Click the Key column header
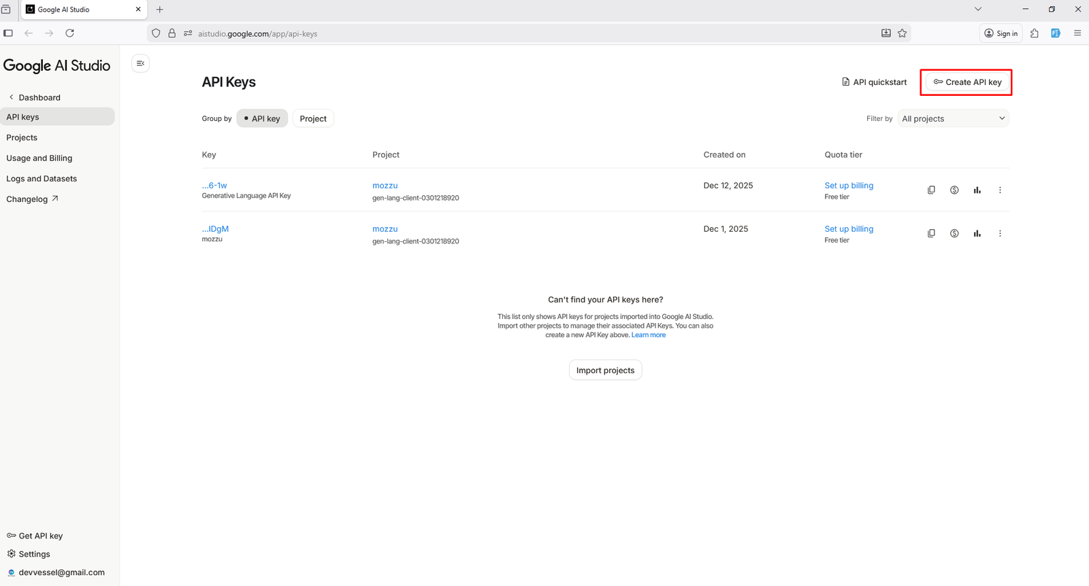 tap(209, 154)
